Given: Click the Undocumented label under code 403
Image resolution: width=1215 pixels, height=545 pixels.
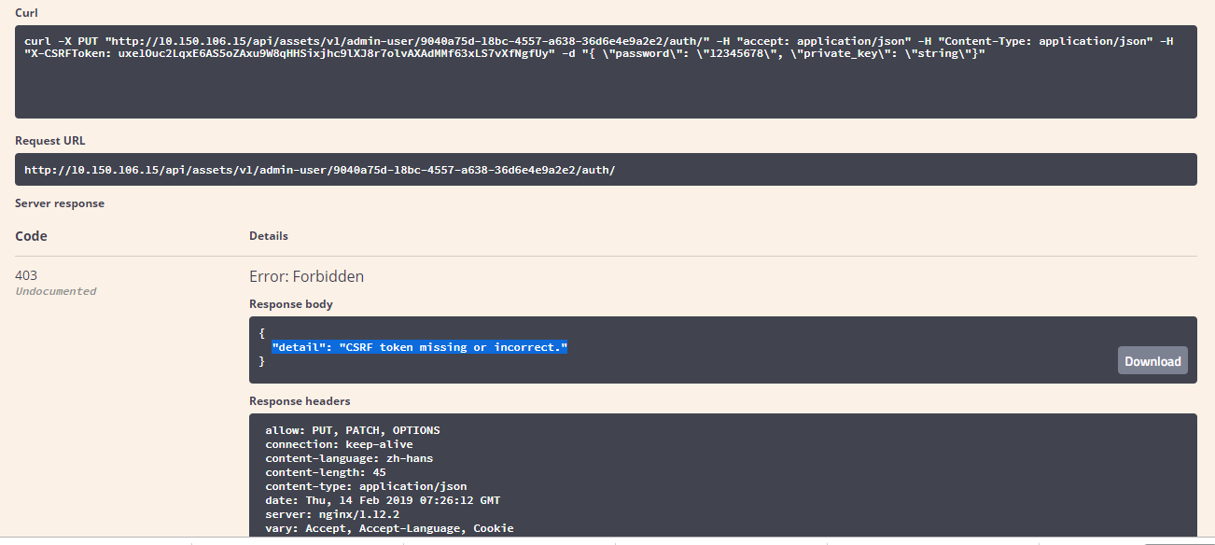Looking at the screenshot, I should pyautogui.click(x=56, y=291).
